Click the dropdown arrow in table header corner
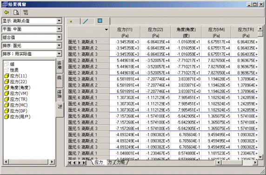 [106, 30]
